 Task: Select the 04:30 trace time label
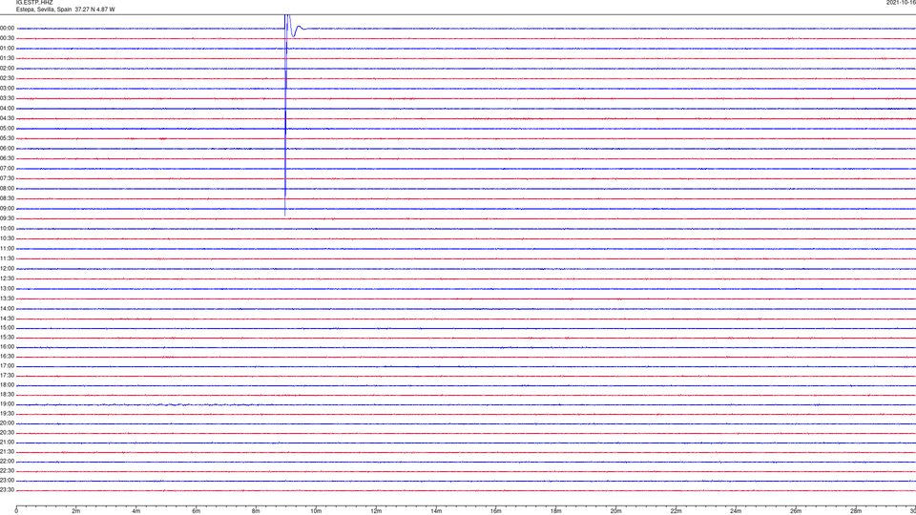[x=7, y=118]
